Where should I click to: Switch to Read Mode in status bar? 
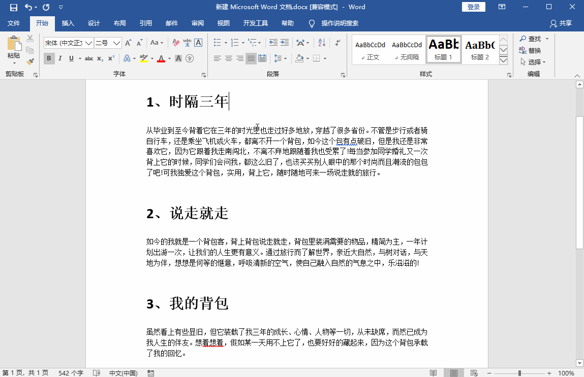433,372
